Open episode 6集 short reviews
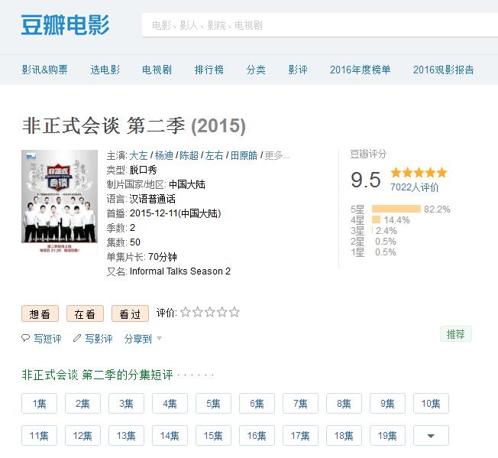This screenshot has width=498, height=458. 257,404
